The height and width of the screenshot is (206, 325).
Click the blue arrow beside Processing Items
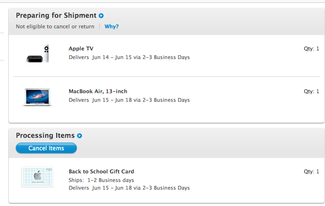(x=80, y=136)
